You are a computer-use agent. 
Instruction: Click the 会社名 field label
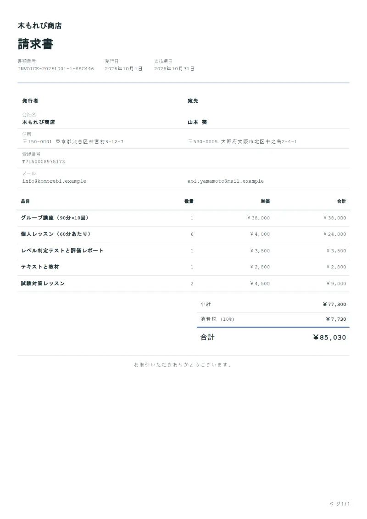pos(29,115)
